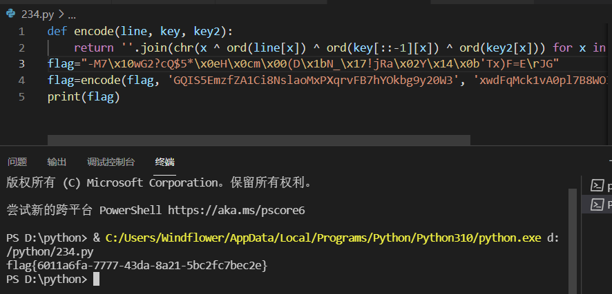The height and width of the screenshot is (294, 612).
Task: Place cursor on def encode function name
Action: (x=94, y=31)
